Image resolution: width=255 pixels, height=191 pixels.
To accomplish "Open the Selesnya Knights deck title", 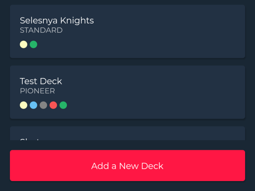I will point(57,20).
